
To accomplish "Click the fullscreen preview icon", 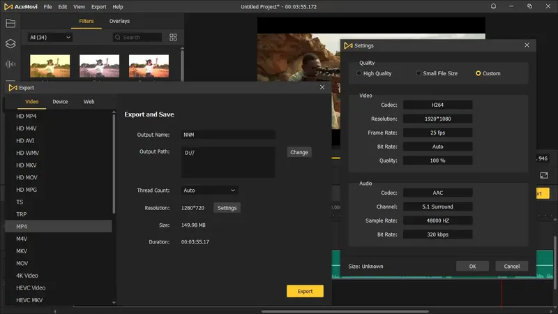I will [544, 175].
